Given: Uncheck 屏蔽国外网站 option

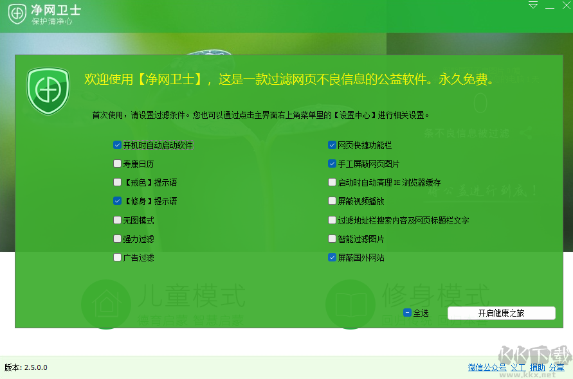Looking at the screenshot, I should pos(332,257).
